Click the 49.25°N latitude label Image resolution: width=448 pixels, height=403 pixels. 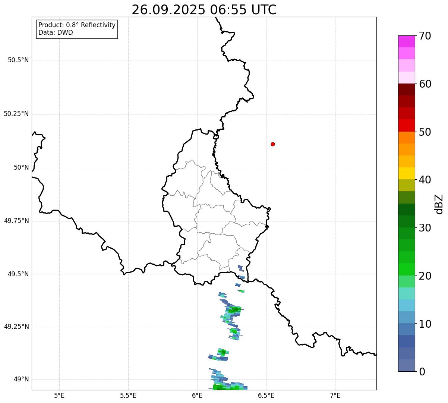point(16,327)
